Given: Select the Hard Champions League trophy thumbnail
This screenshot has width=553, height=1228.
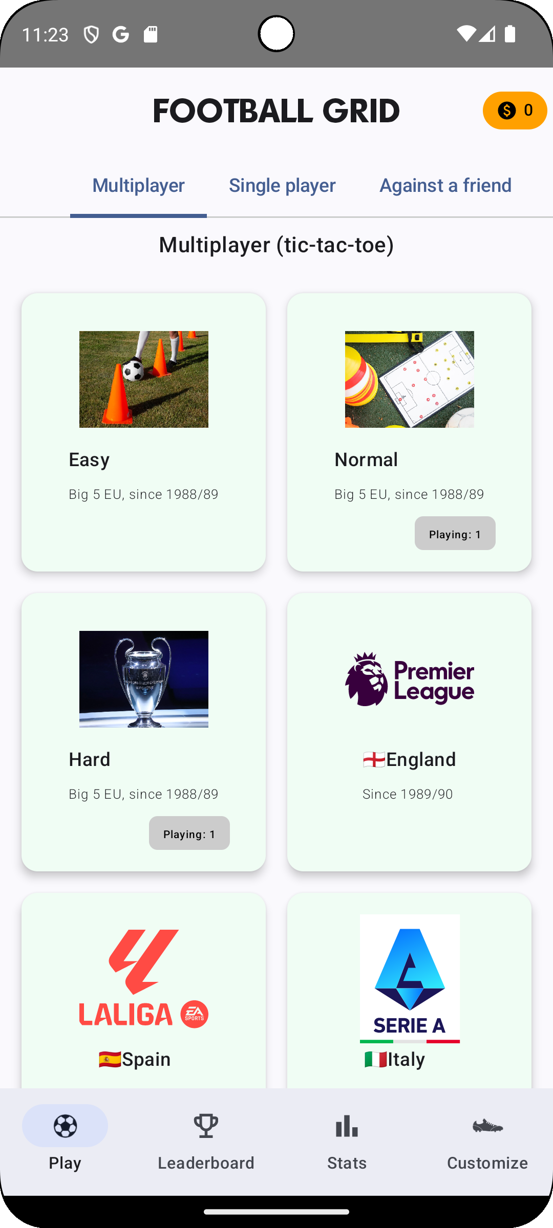Looking at the screenshot, I should point(143,679).
